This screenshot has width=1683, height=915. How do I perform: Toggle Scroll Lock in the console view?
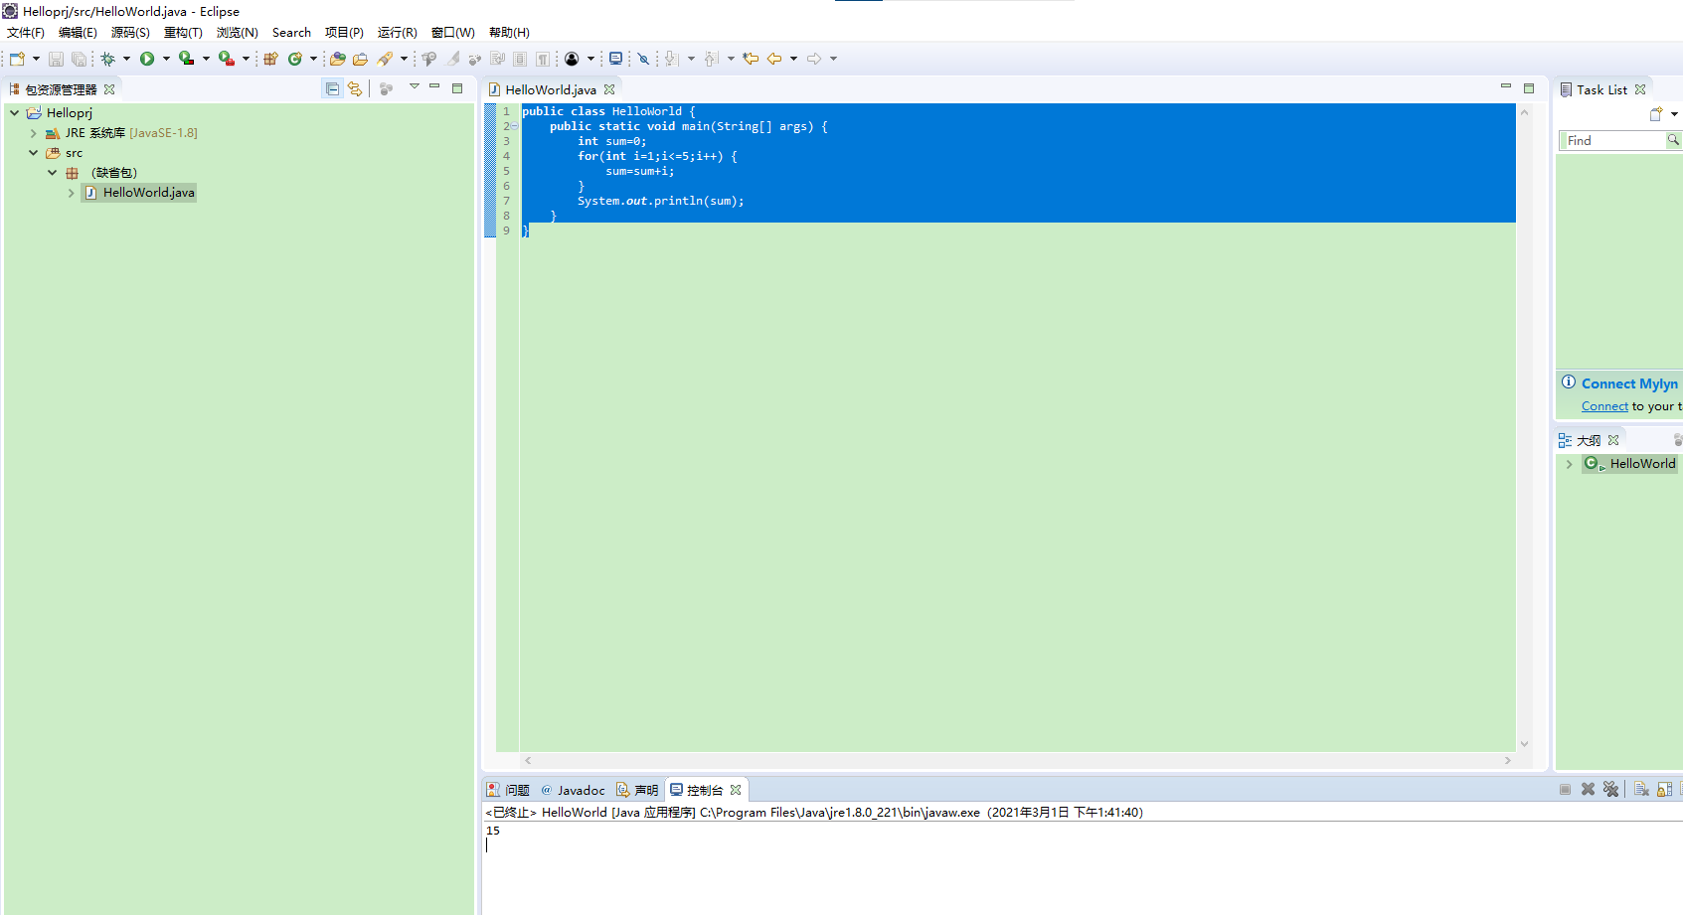tap(1666, 789)
